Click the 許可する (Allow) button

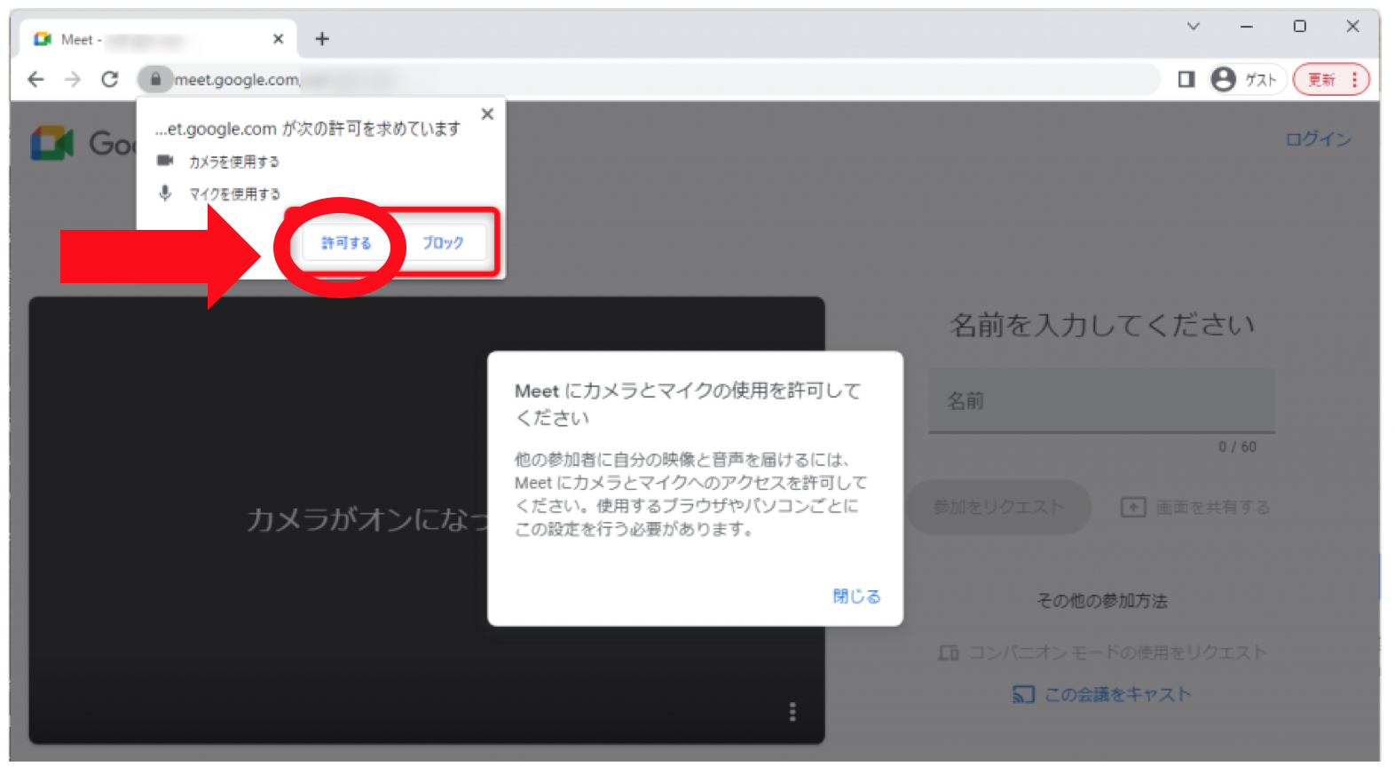coord(346,242)
